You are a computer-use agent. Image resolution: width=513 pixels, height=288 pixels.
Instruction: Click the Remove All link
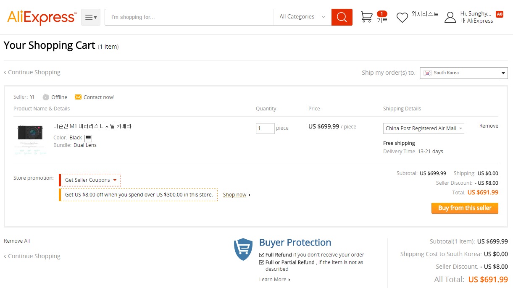(x=17, y=241)
